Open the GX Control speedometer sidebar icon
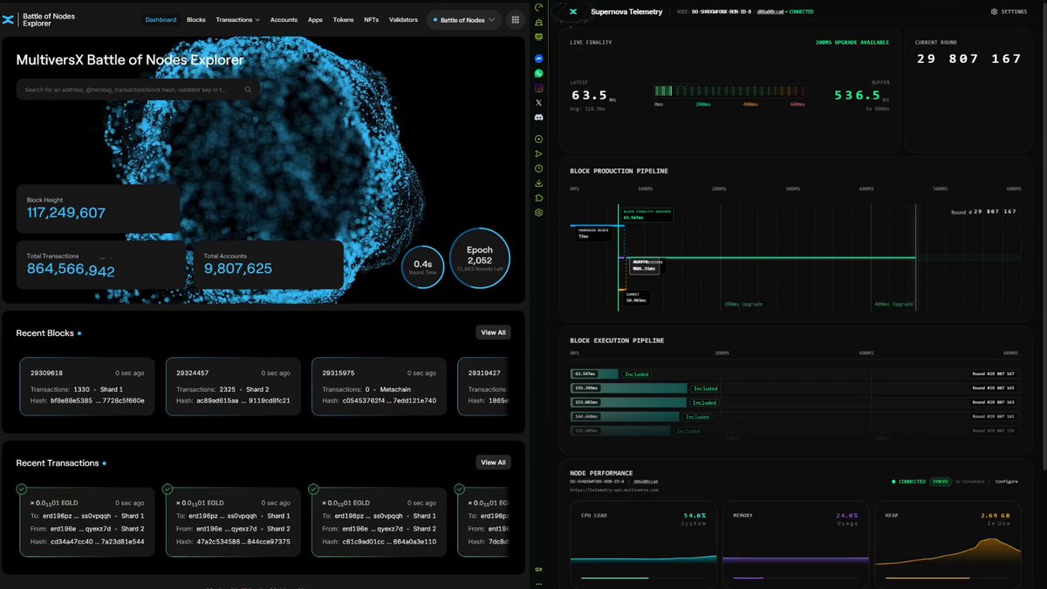The image size is (1047, 589). (x=539, y=8)
